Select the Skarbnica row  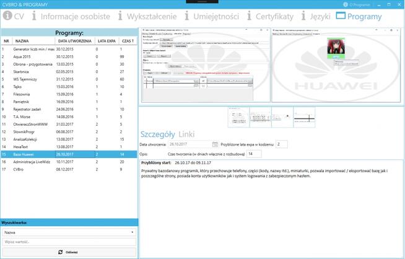[69, 72]
